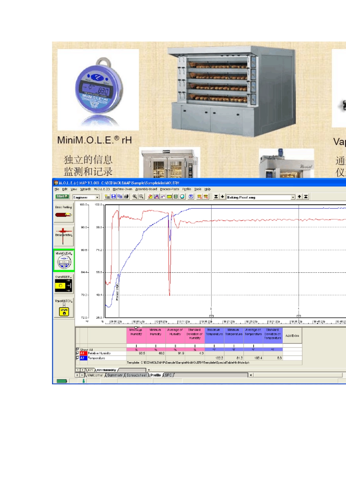346x490 pixels.
Task: Click the zoom out magnifier icon
Action: (141, 197)
